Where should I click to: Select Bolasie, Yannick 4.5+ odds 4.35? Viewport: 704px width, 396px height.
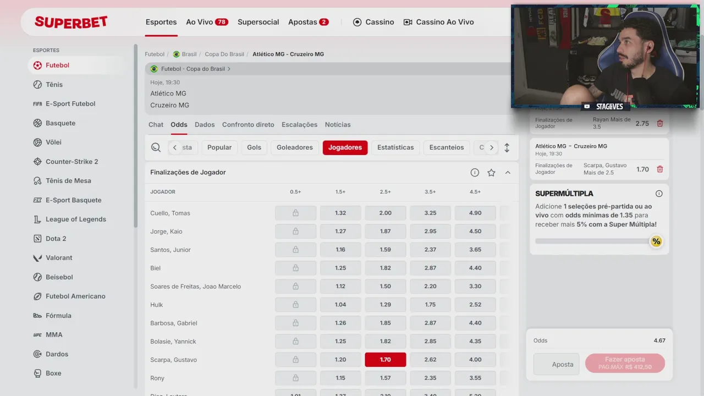tap(475, 342)
